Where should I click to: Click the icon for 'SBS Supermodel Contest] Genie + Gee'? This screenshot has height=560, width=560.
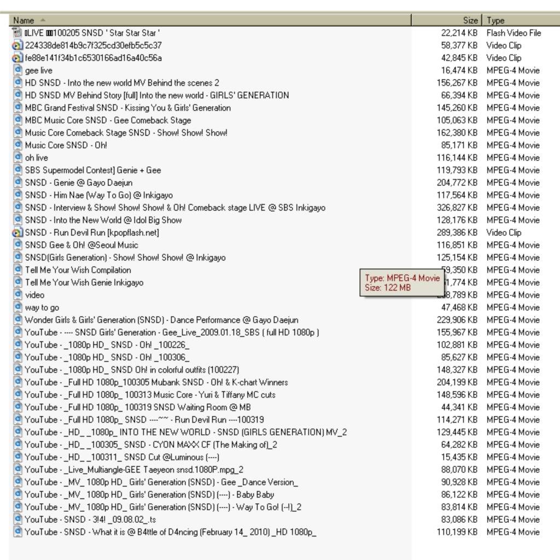pos(17,171)
